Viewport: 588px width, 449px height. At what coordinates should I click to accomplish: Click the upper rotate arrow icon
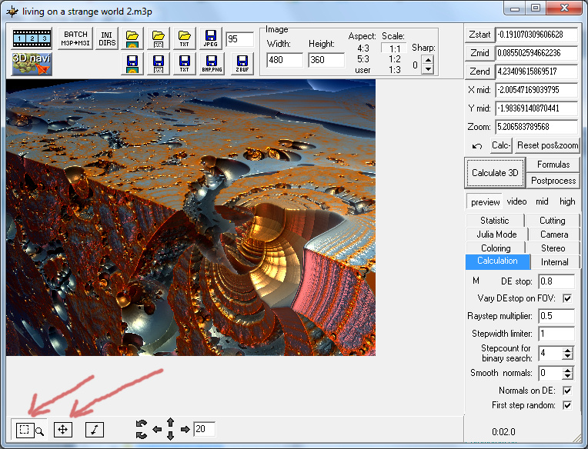click(142, 424)
